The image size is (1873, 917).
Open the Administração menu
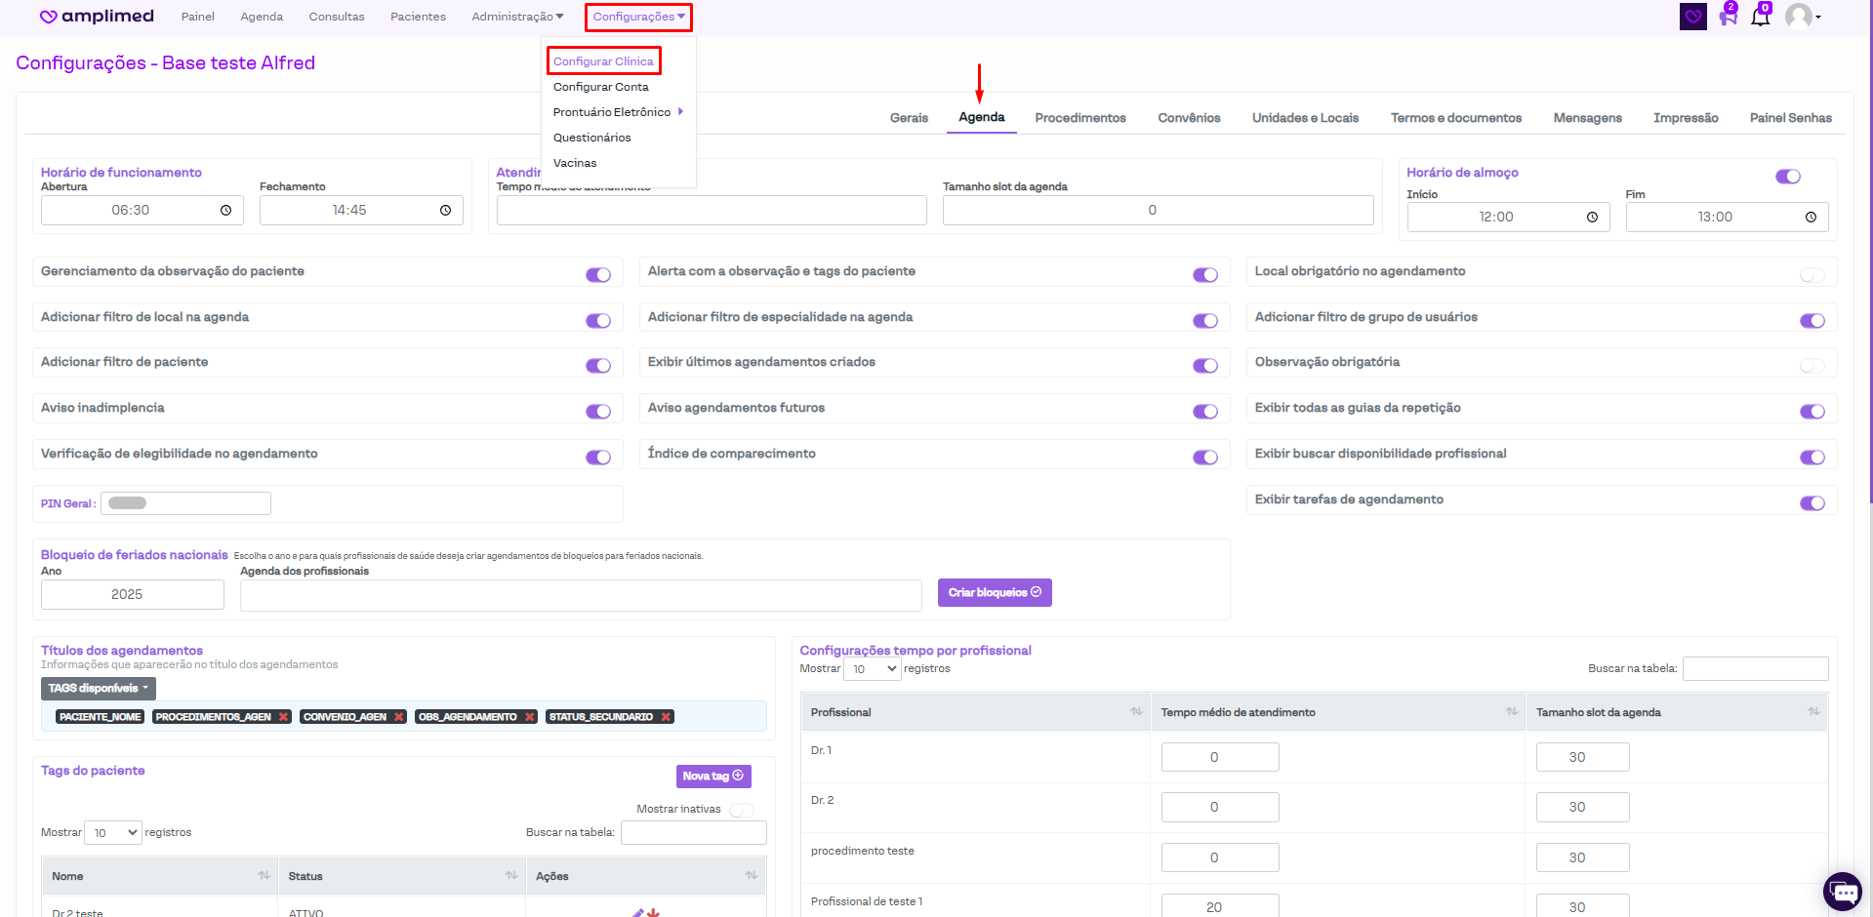pyautogui.click(x=517, y=17)
